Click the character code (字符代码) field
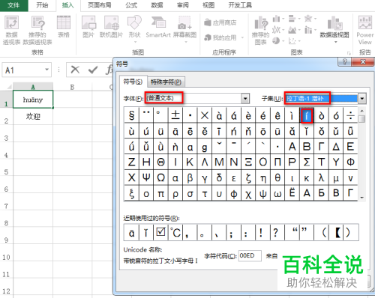 click(x=250, y=256)
